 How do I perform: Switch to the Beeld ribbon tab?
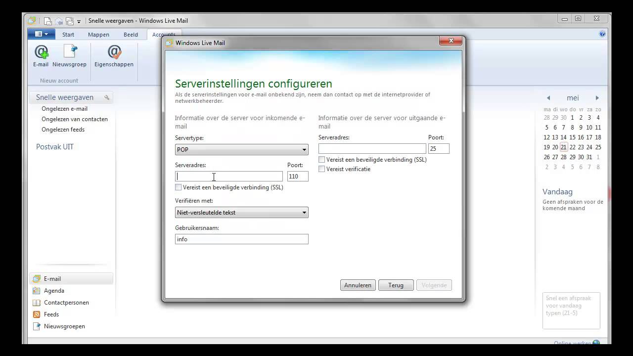click(131, 35)
